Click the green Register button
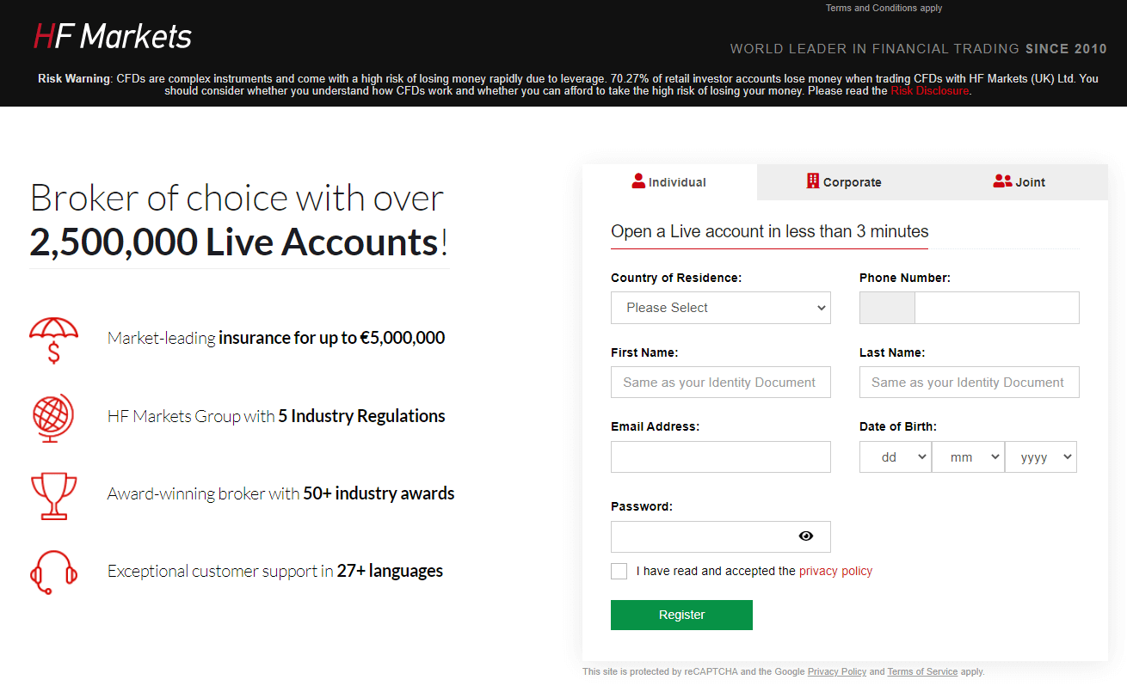The height and width of the screenshot is (686, 1127). coord(681,615)
